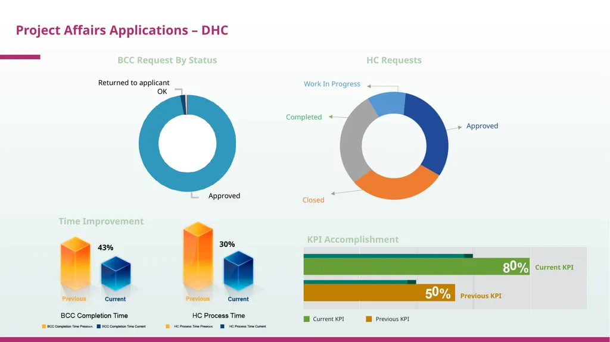The width and height of the screenshot is (610, 342).
Task: Click the blue Current cube for BCC Completion Time
Action: [x=116, y=274]
